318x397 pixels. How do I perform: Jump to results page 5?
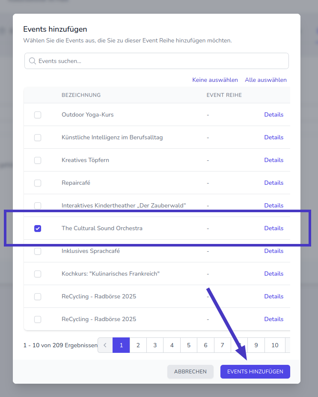(x=188, y=345)
